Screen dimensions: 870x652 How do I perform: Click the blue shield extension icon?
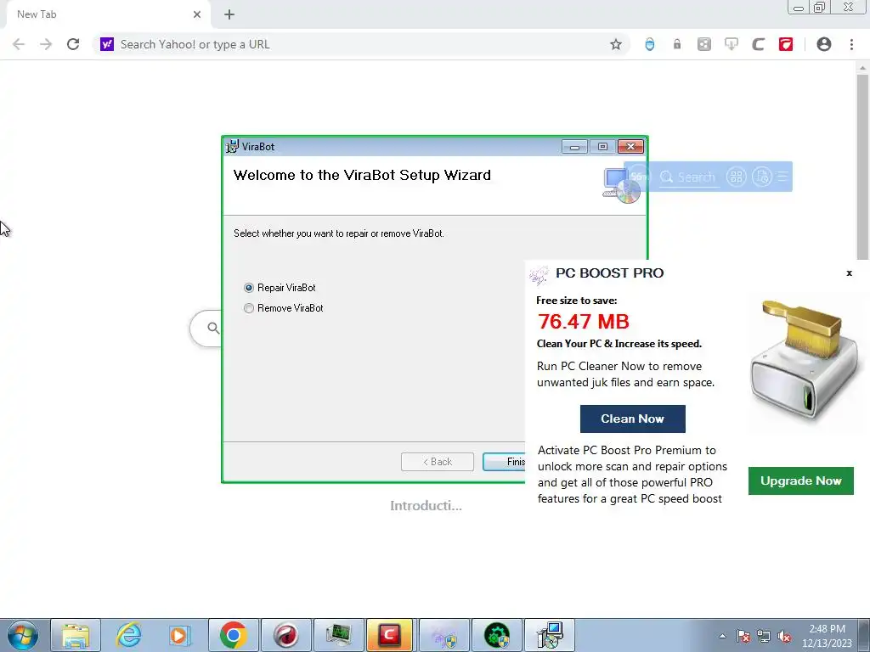pyautogui.click(x=650, y=44)
